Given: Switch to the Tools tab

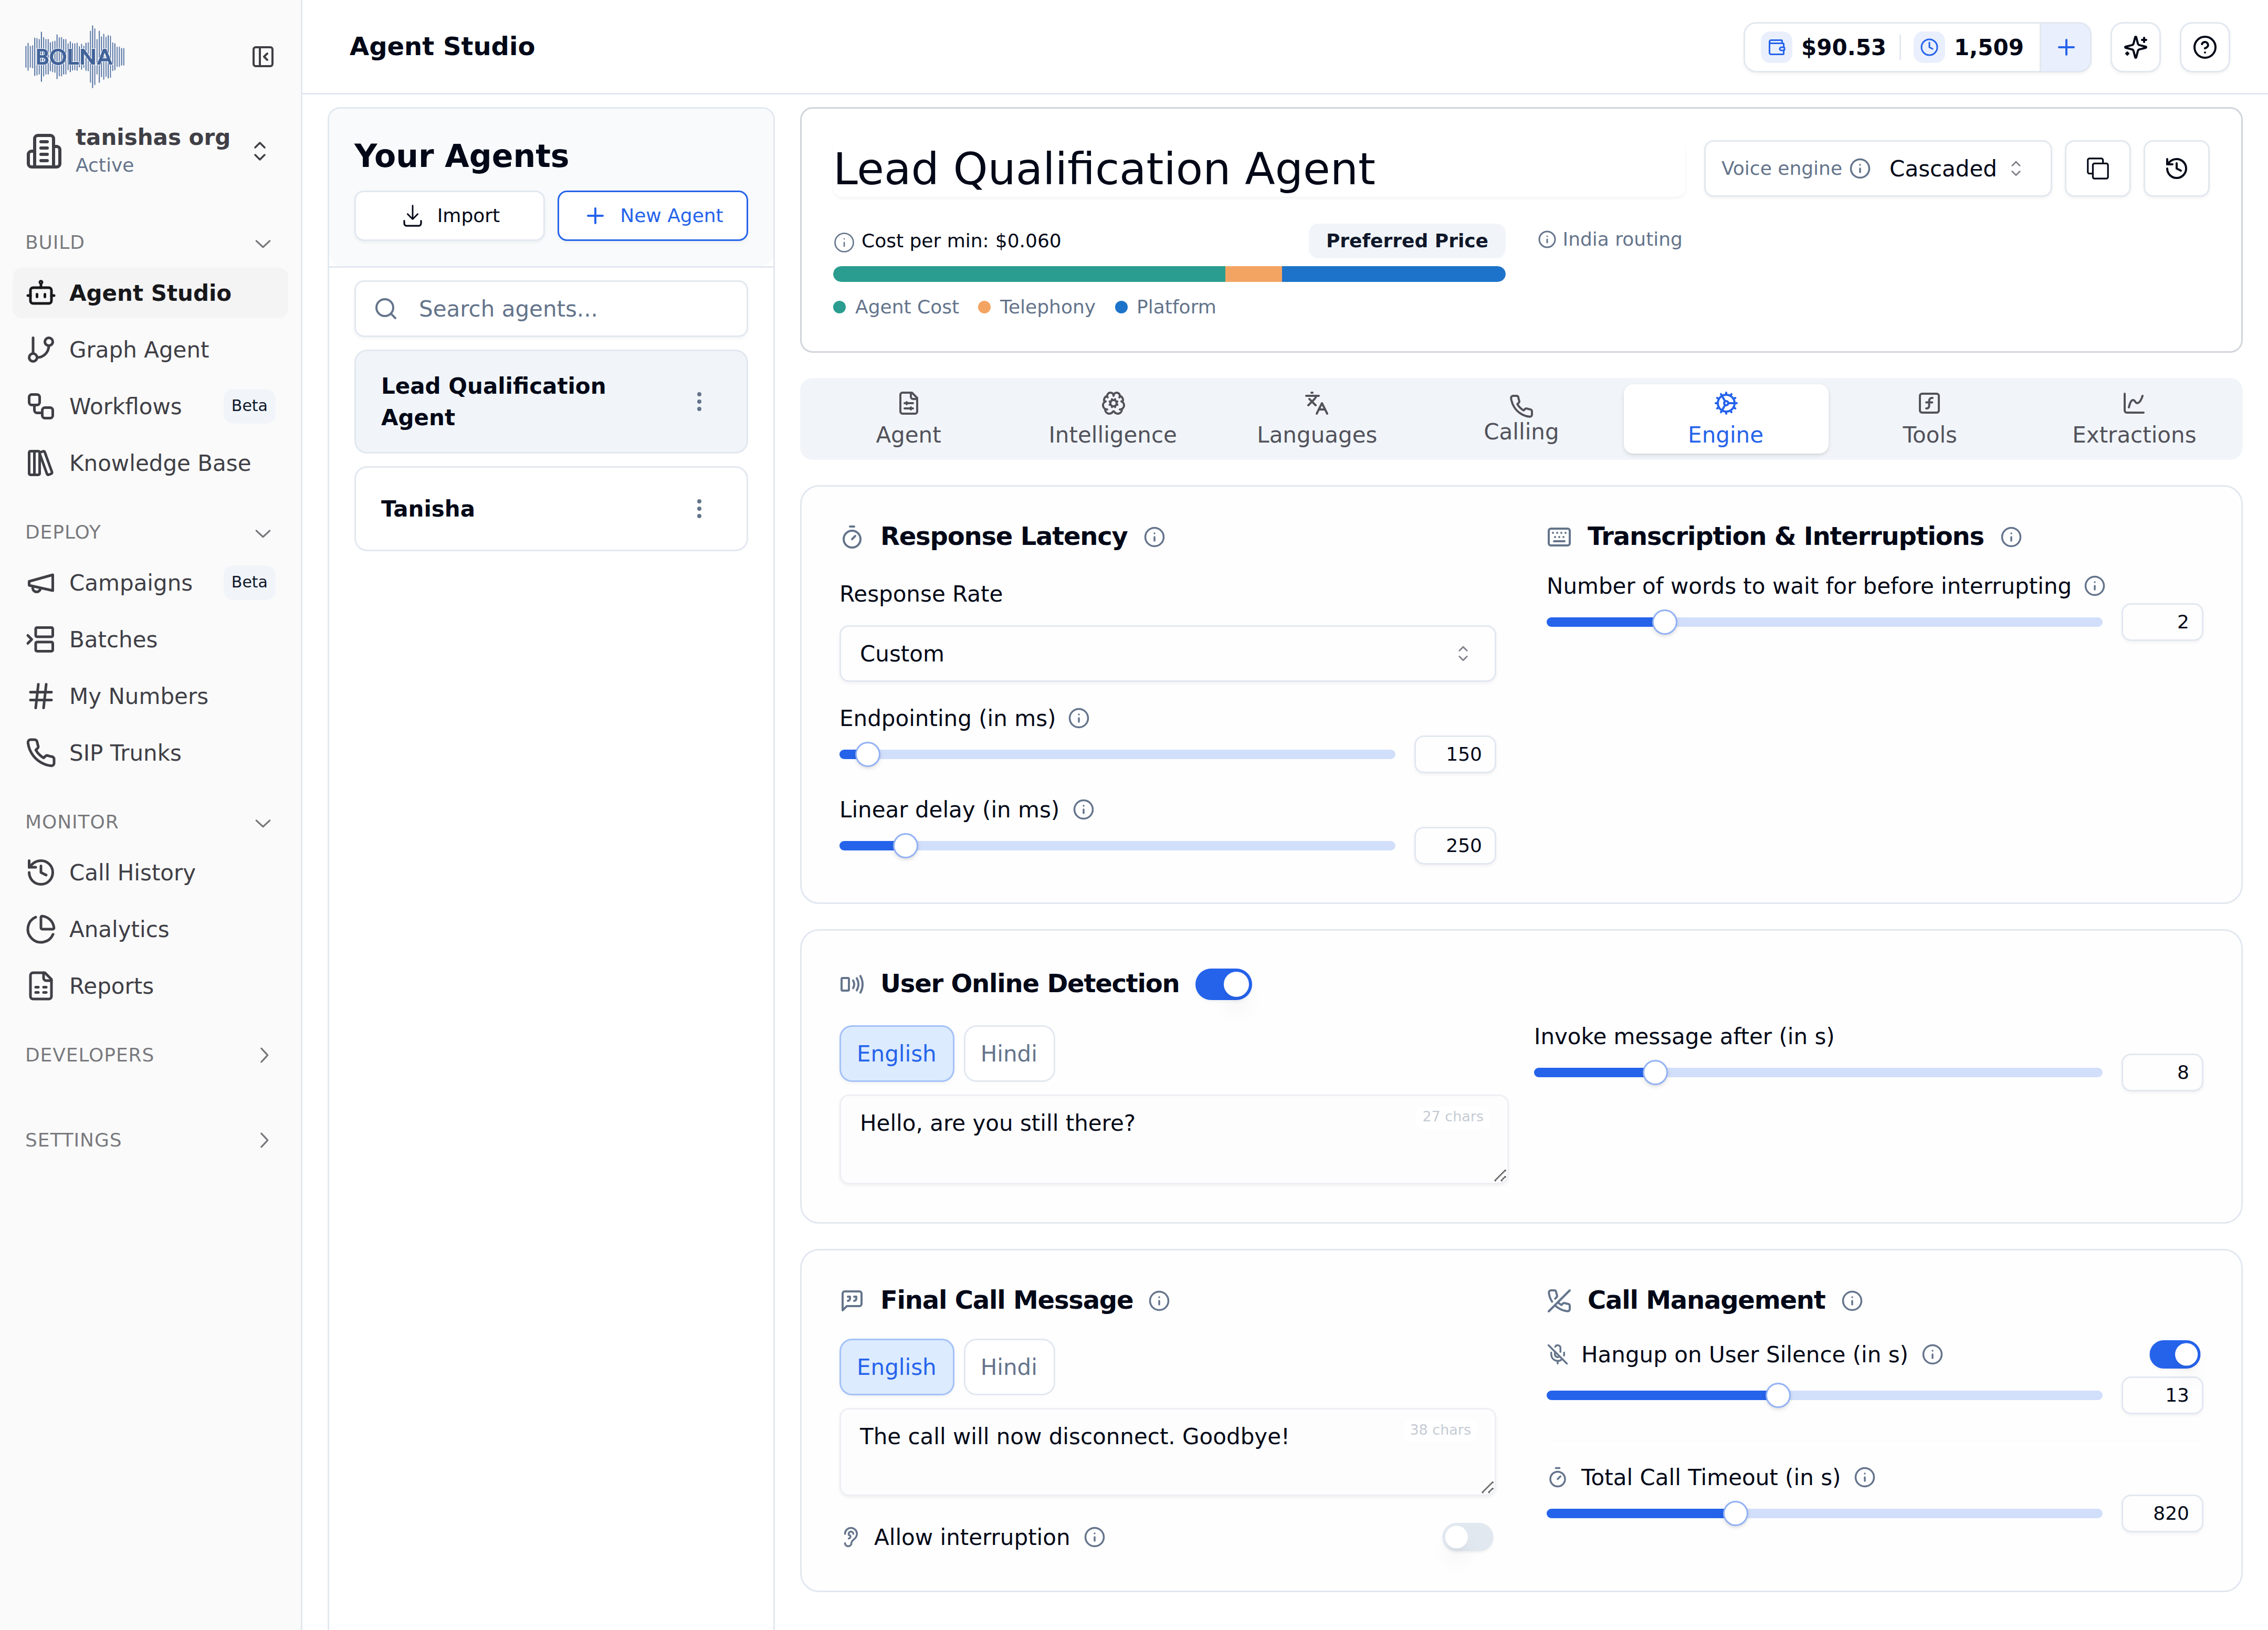Looking at the screenshot, I should [x=1929, y=419].
